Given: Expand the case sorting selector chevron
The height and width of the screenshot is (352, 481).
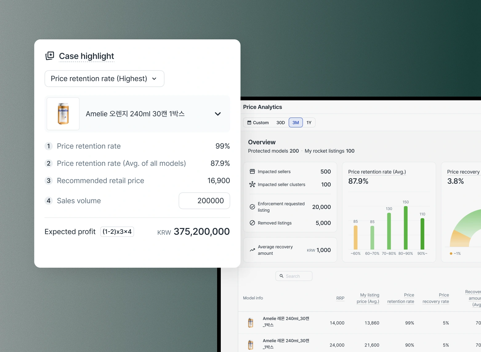Looking at the screenshot, I should [x=155, y=79].
